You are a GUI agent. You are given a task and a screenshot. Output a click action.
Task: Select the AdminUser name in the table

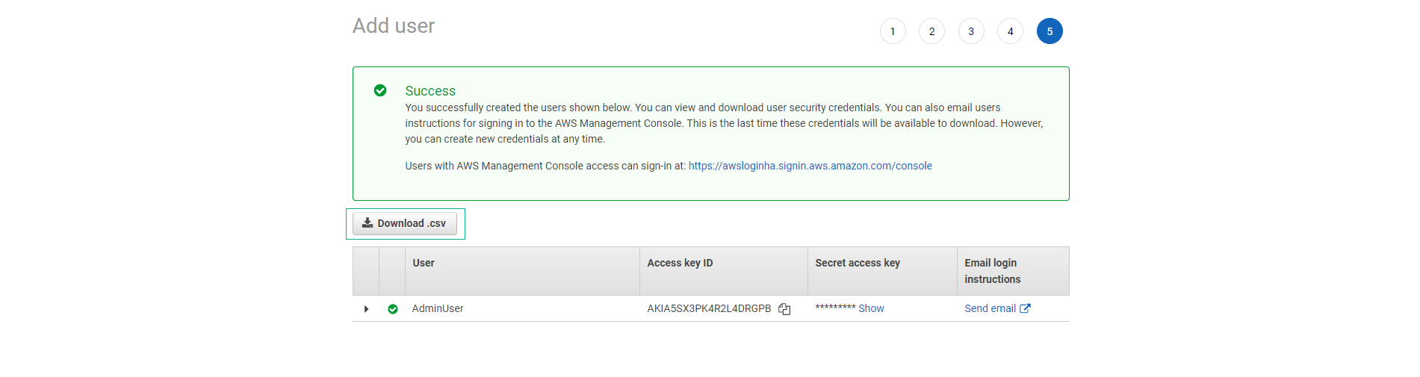tap(438, 308)
